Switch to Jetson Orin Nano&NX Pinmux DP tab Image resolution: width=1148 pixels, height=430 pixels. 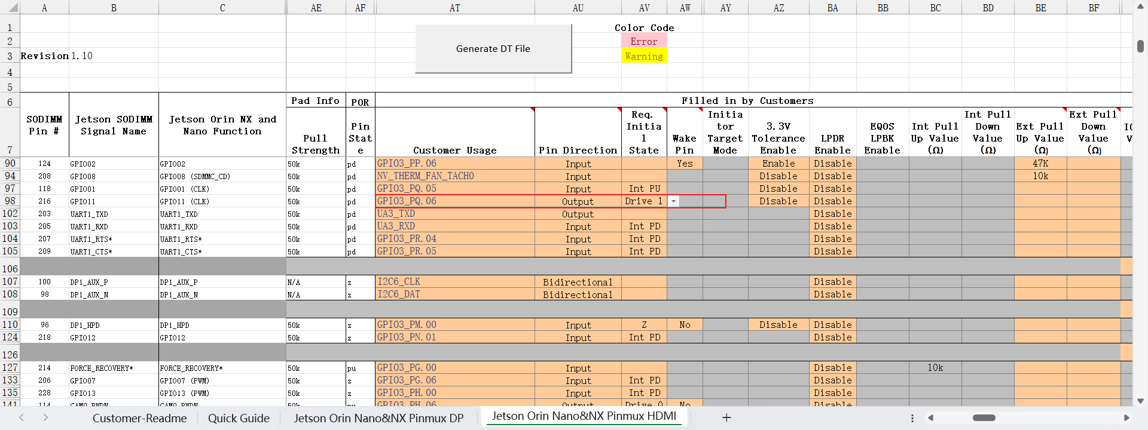click(x=378, y=418)
